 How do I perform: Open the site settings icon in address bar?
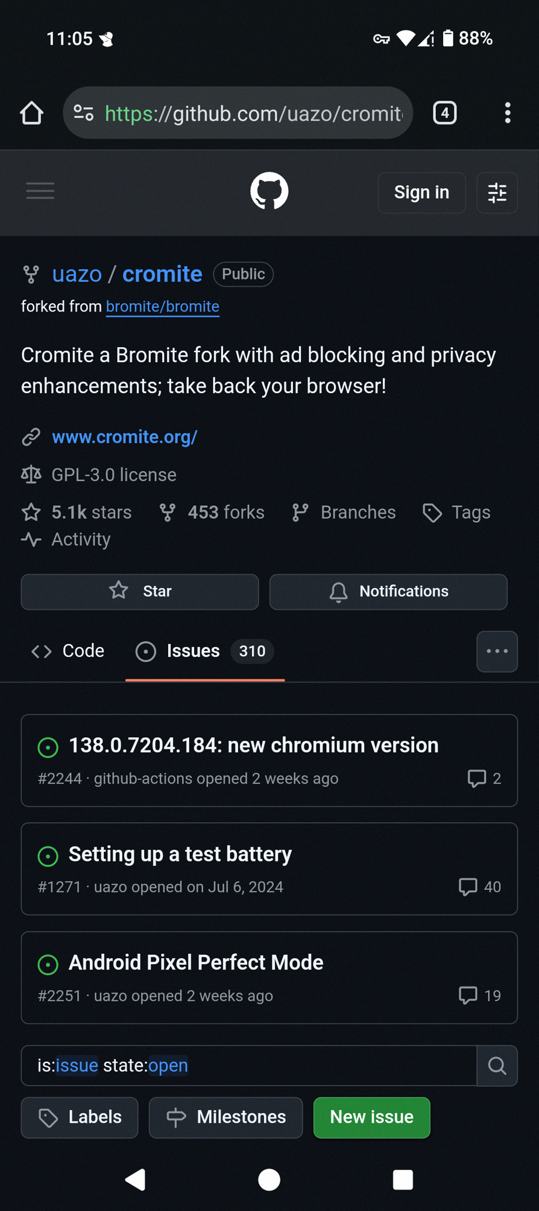tap(84, 113)
